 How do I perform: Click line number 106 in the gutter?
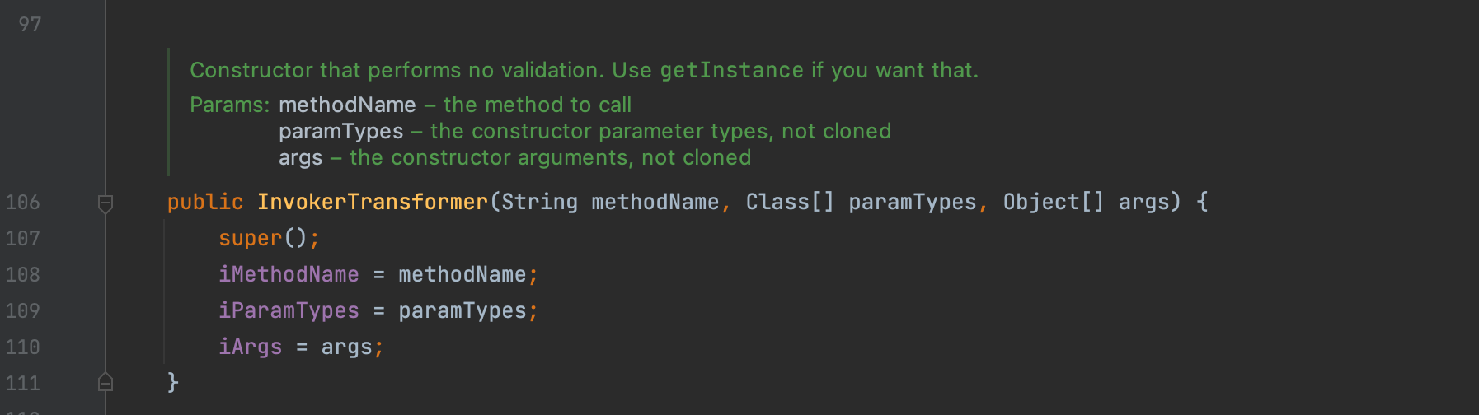(x=23, y=203)
